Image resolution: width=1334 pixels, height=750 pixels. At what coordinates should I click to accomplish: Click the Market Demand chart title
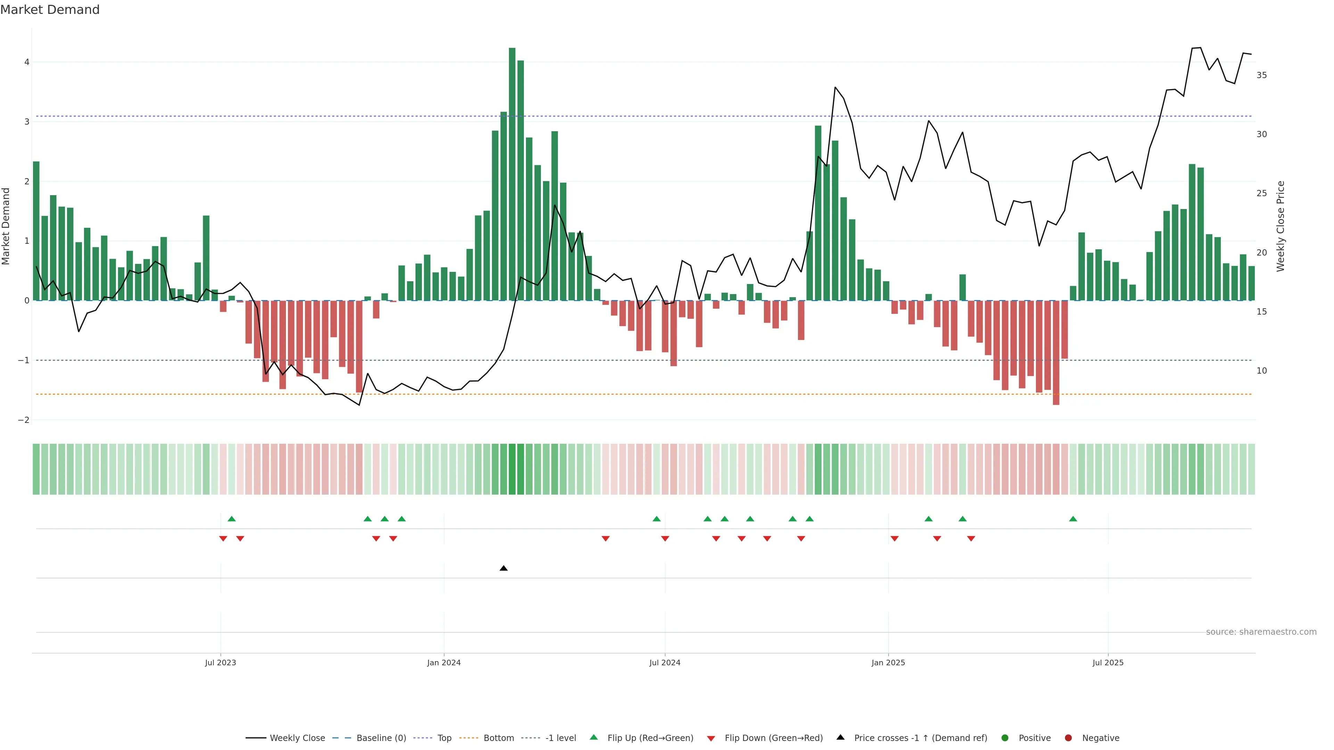[50, 10]
